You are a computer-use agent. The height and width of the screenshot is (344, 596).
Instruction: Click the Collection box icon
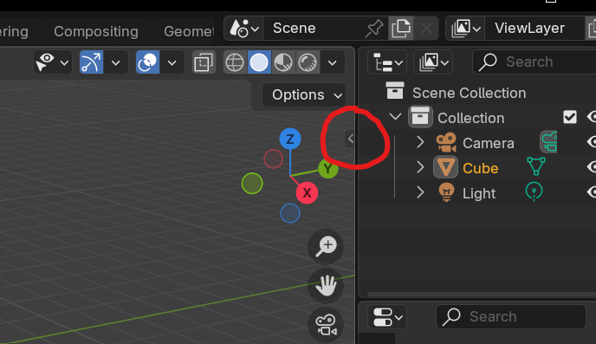[x=420, y=117]
